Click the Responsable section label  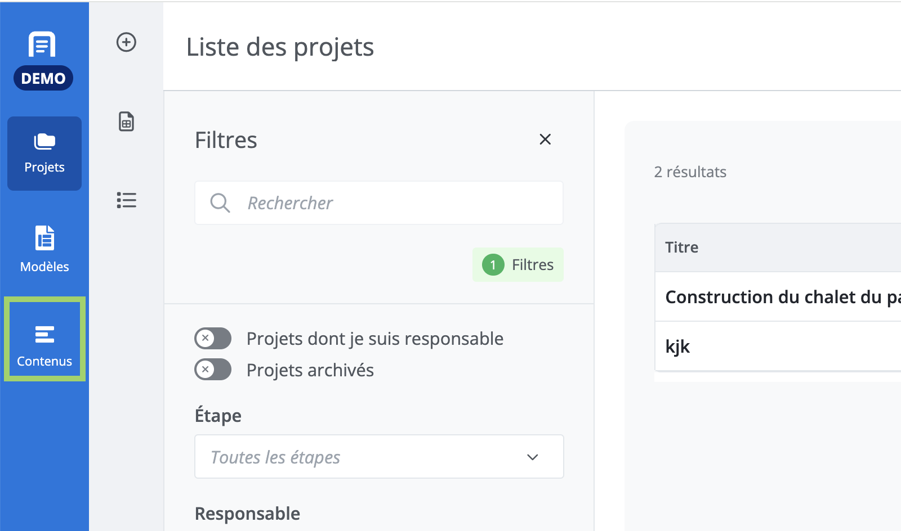tap(247, 514)
